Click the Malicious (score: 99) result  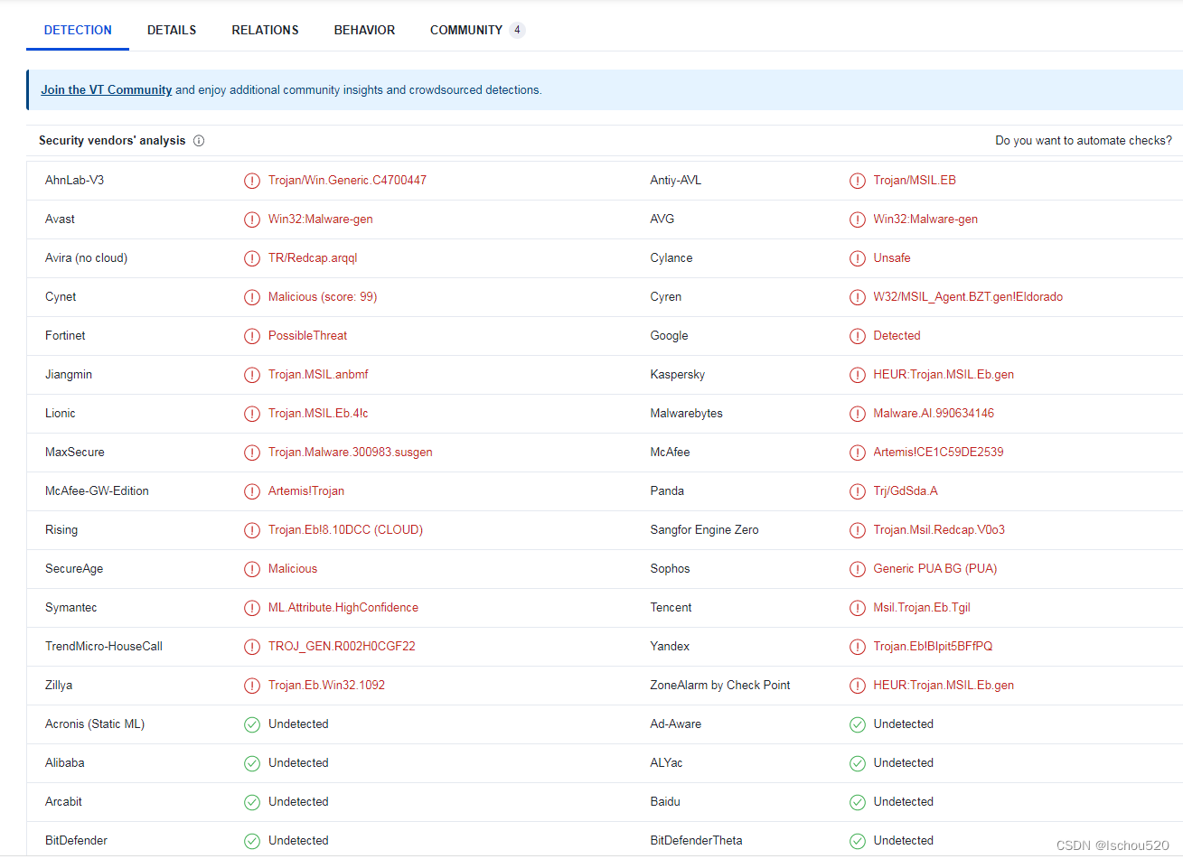pos(323,297)
